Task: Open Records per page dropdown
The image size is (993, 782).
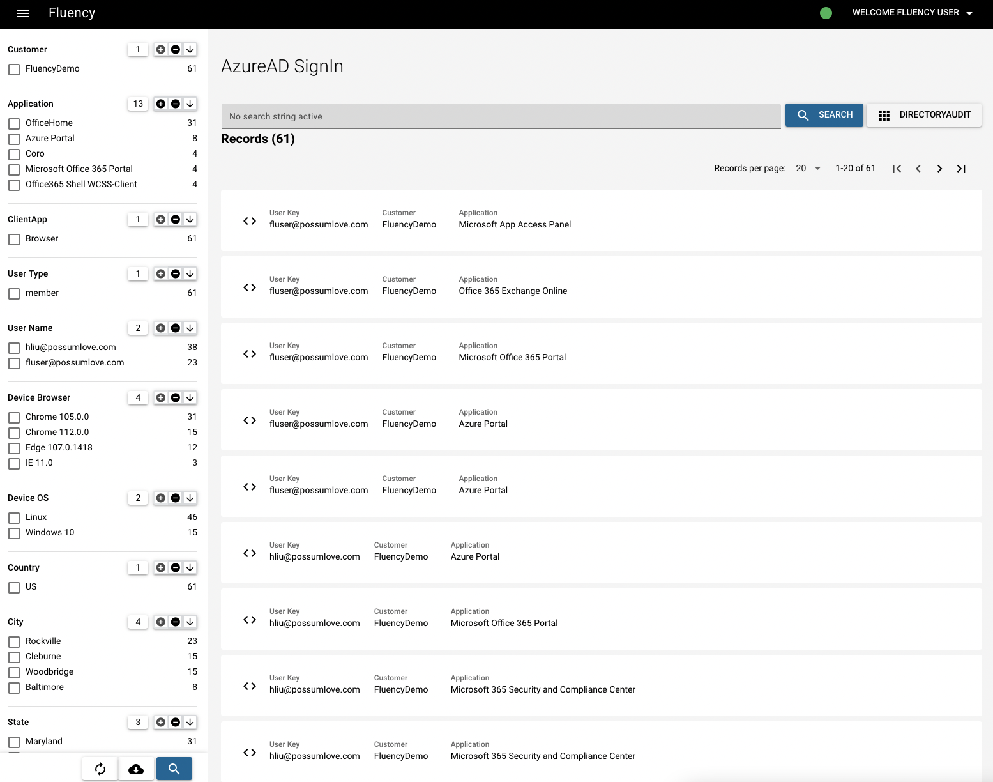Action: click(x=808, y=169)
